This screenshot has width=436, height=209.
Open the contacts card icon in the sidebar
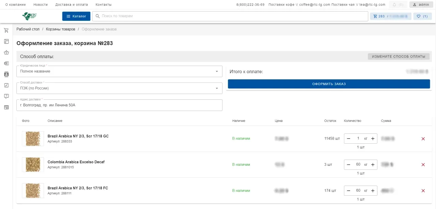6,74
